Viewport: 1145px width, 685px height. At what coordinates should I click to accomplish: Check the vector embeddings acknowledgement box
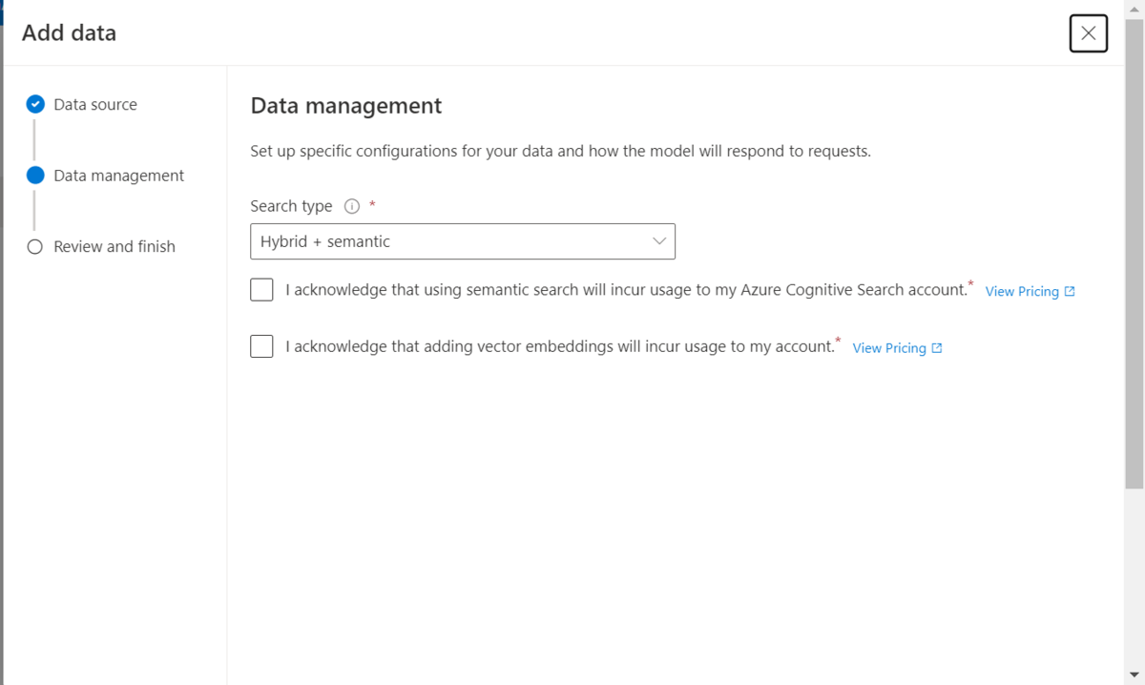click(261, 346)
